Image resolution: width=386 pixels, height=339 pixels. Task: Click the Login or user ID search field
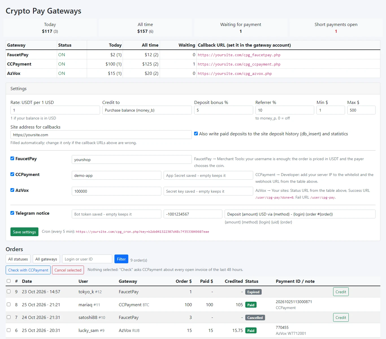coord(87,259)
